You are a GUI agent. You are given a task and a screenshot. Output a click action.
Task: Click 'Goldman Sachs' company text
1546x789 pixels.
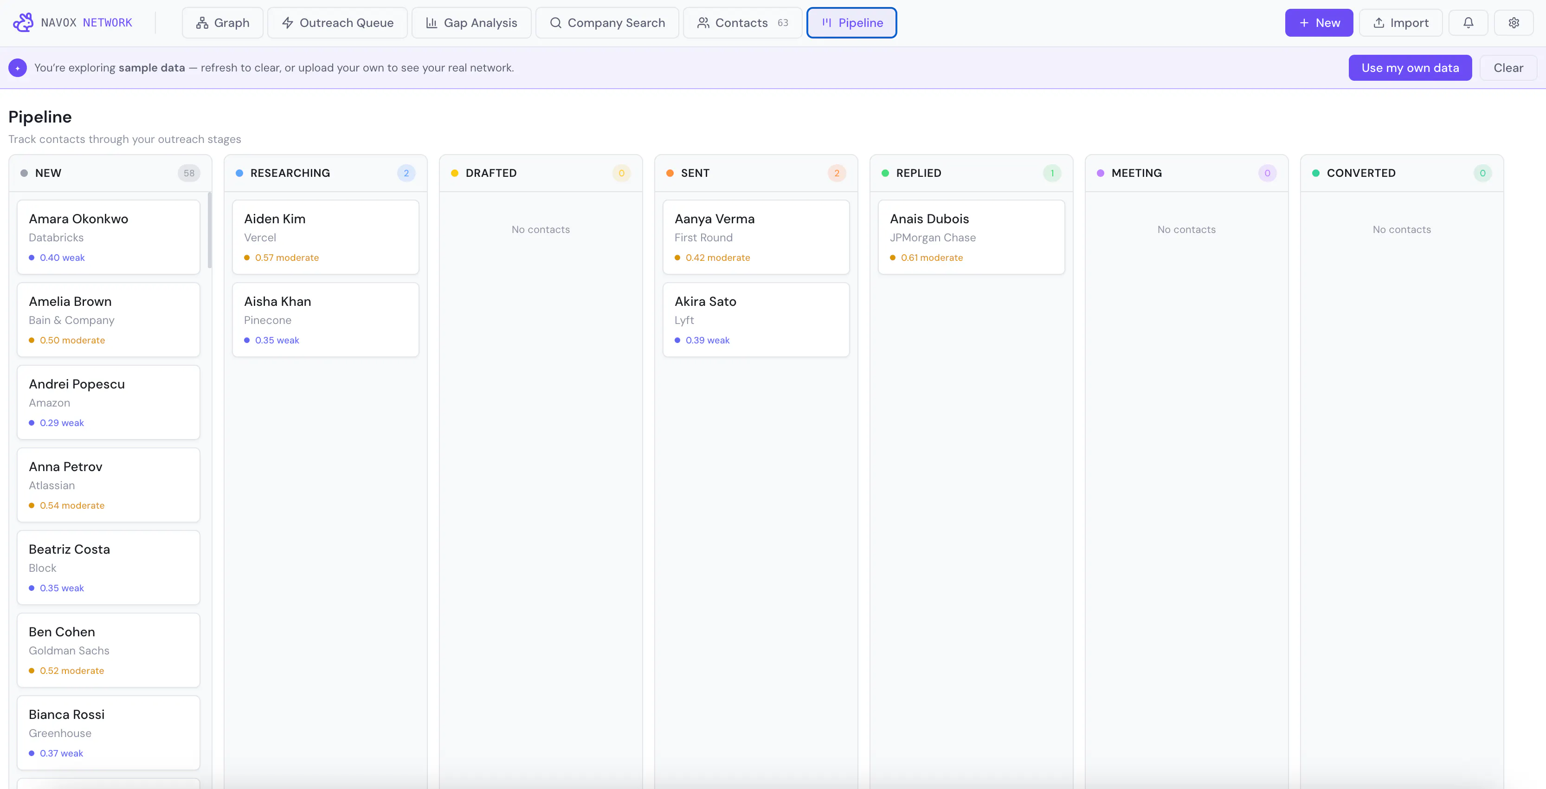69,651
